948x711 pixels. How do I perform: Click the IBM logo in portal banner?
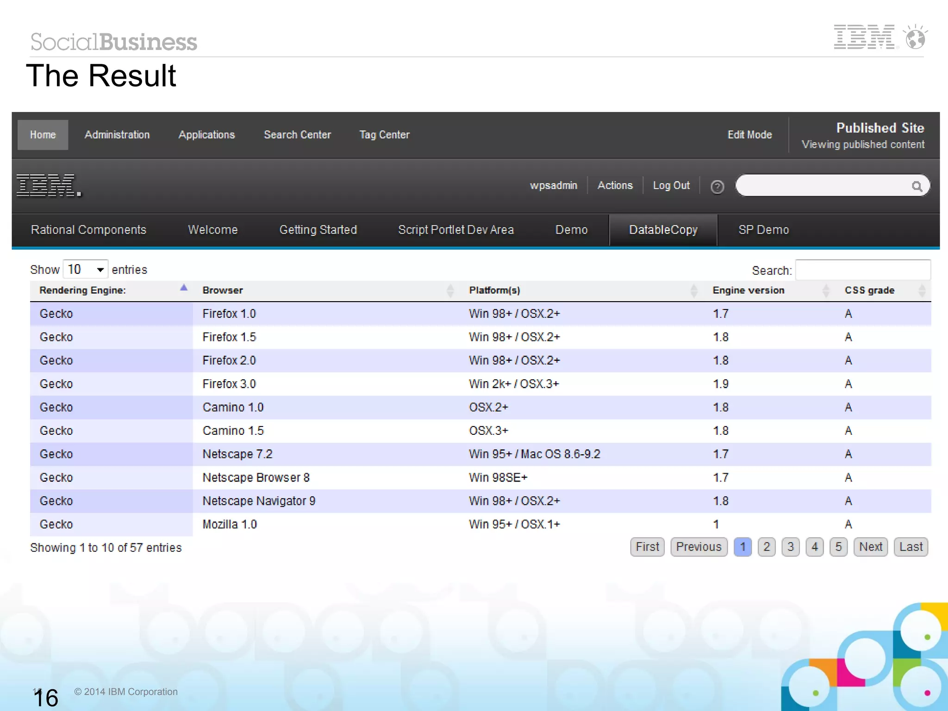click(49, 185)
